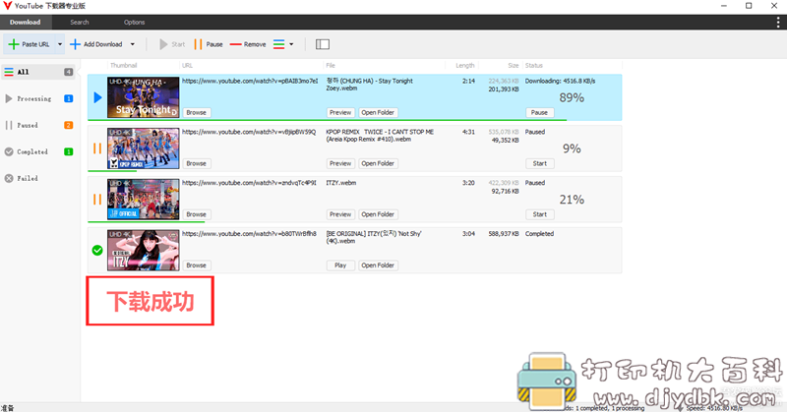Open Folder for the Not Shy download
This screenshot has width=787, height=412.
(378, 265)
